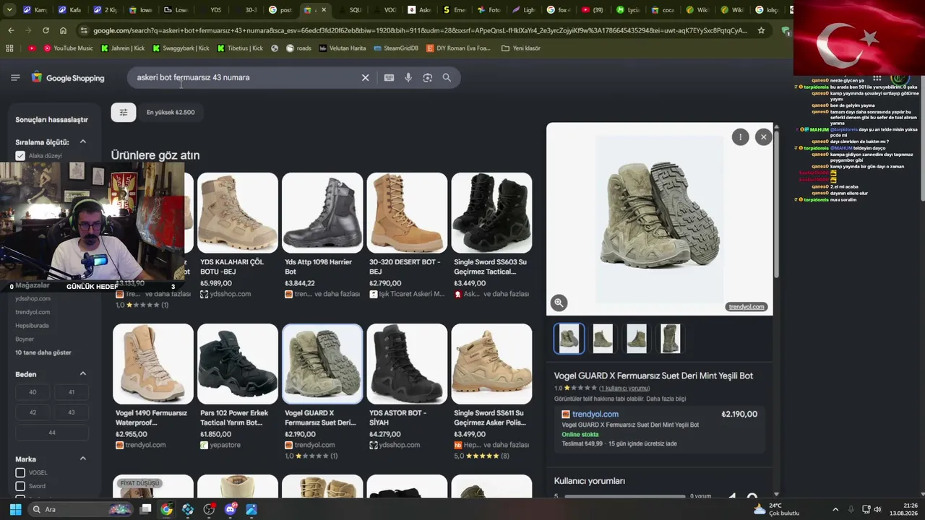This screenshot has width=925, height=520.
Task: Open the '1 kullanıcı yorumu' reviews link
Action: [624, 388]
